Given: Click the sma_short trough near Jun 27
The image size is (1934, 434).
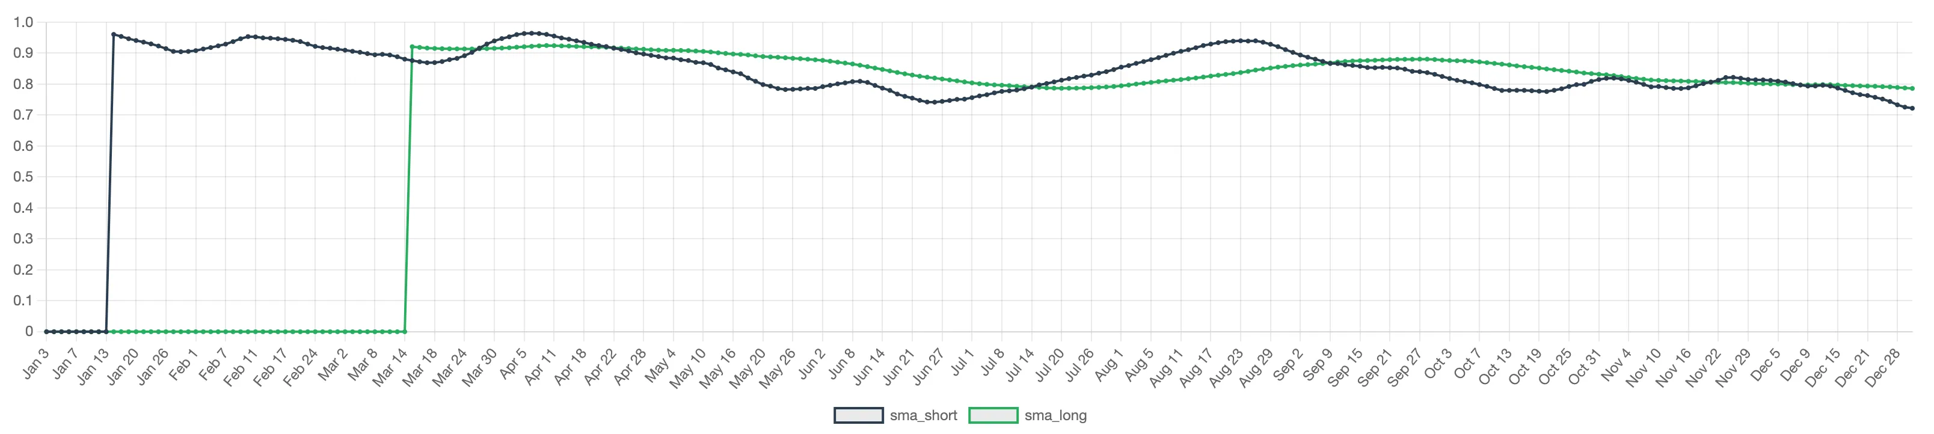Looking at the screenshot, I should (x=933, y=102).
